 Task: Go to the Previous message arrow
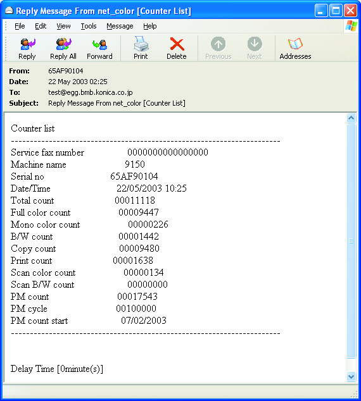coord(218,44)
